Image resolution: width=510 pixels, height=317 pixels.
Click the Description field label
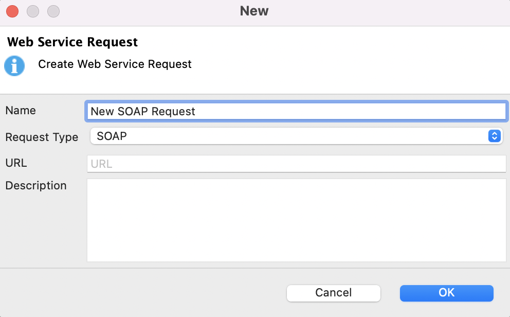click(36, 186)
